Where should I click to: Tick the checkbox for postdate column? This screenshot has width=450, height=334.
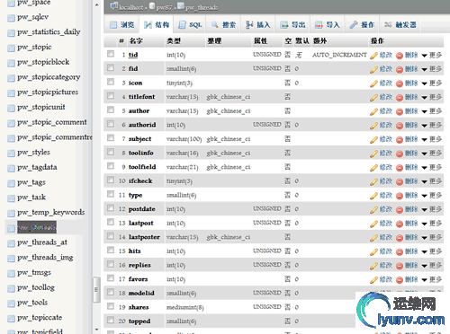tap(111, 208)
